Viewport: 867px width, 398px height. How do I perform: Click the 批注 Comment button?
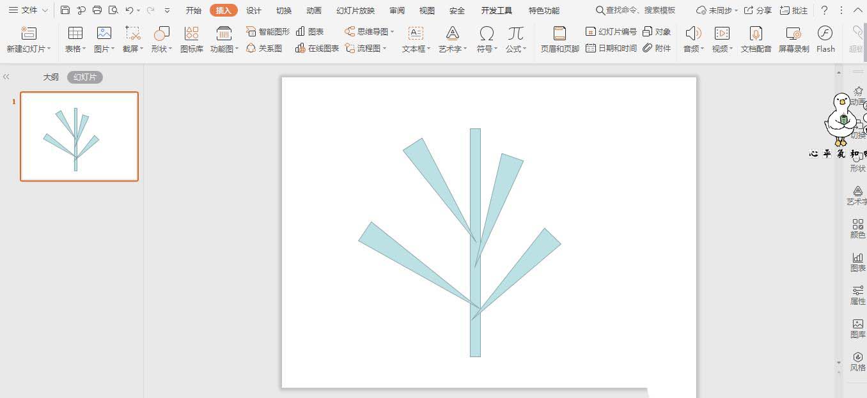click(x=793, y=10)
